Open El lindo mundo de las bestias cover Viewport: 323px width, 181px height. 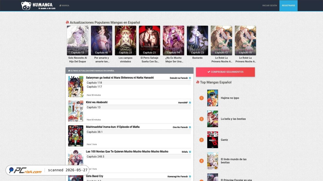(213, 161)
